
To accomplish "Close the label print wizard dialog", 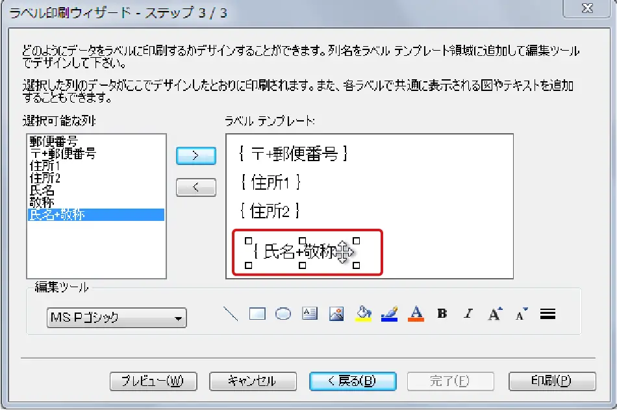I will point(587,8).
